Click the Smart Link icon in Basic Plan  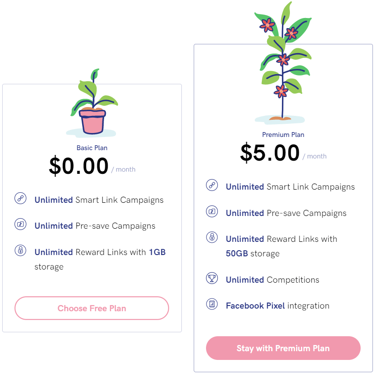[x=20, y=198]
